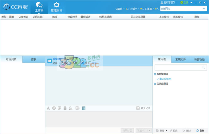Toggle the 在线 online status

coord(184,2)
